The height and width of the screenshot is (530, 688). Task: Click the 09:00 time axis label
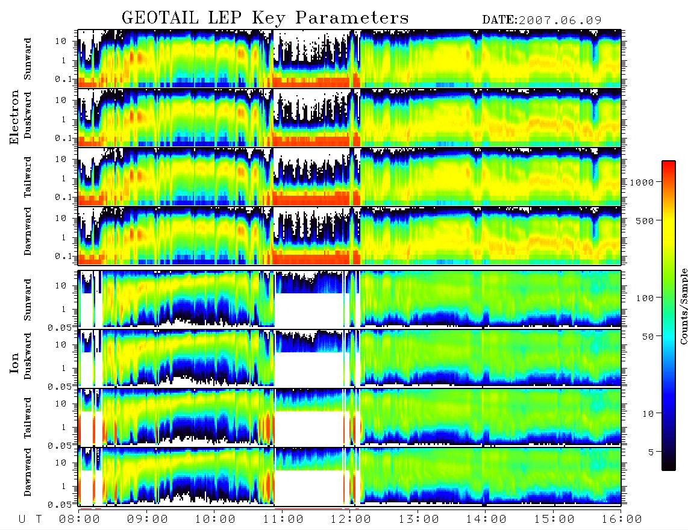pos(148,519)
